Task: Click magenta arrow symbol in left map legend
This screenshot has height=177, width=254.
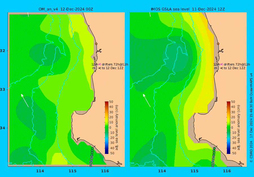Action: pyautogui.click(x=100, y=64)
